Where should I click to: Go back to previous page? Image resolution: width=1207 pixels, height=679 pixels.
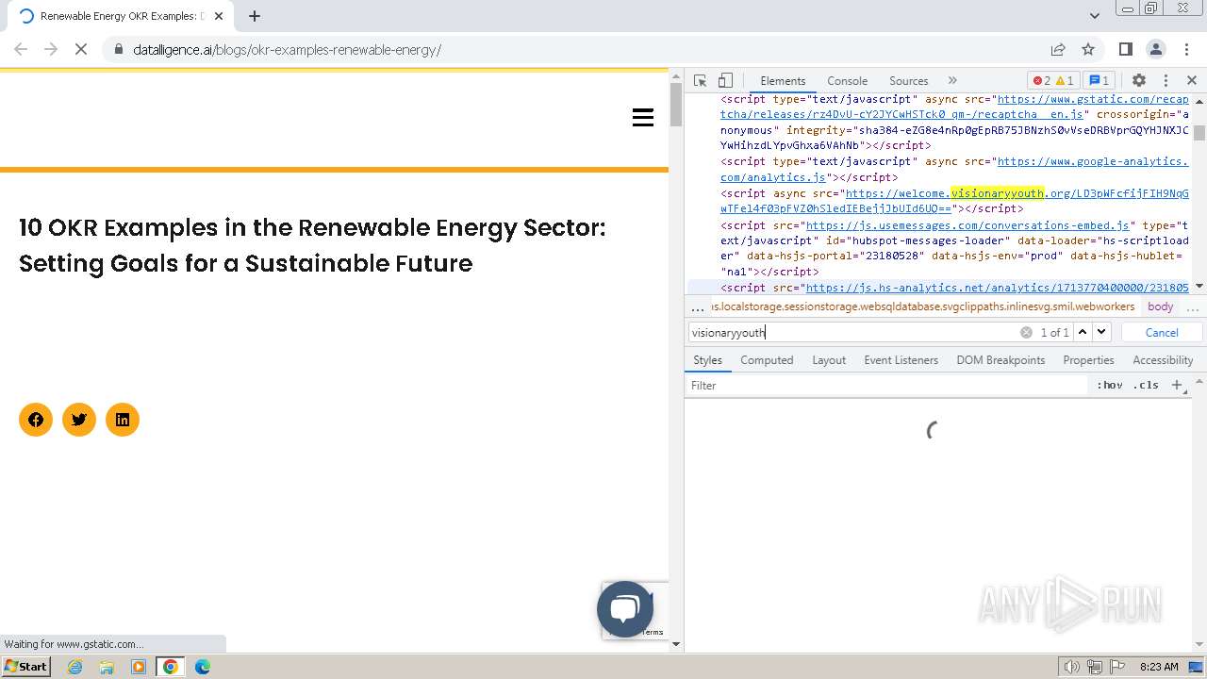pyautogui.click(x=21, y=49)
